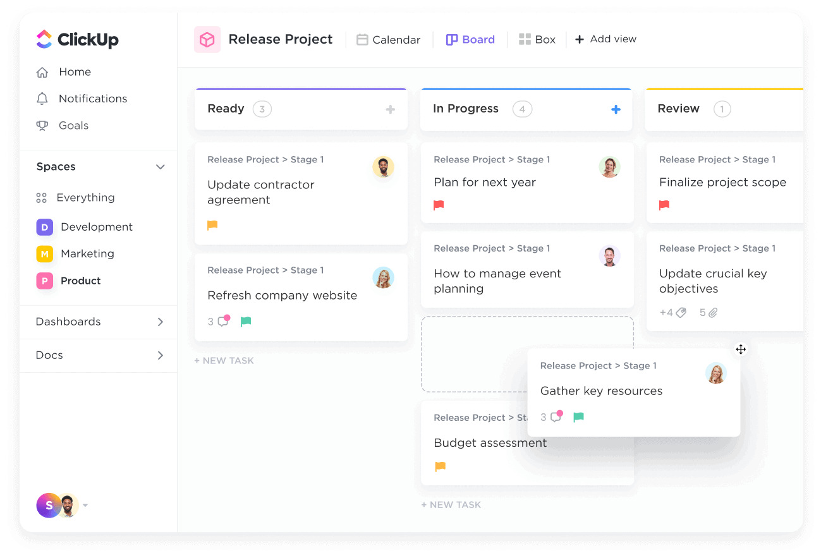The width and height of the screenshot is (821, 558).
Task: Open Notifications bell in sidebar
Action: pos(42,99)
